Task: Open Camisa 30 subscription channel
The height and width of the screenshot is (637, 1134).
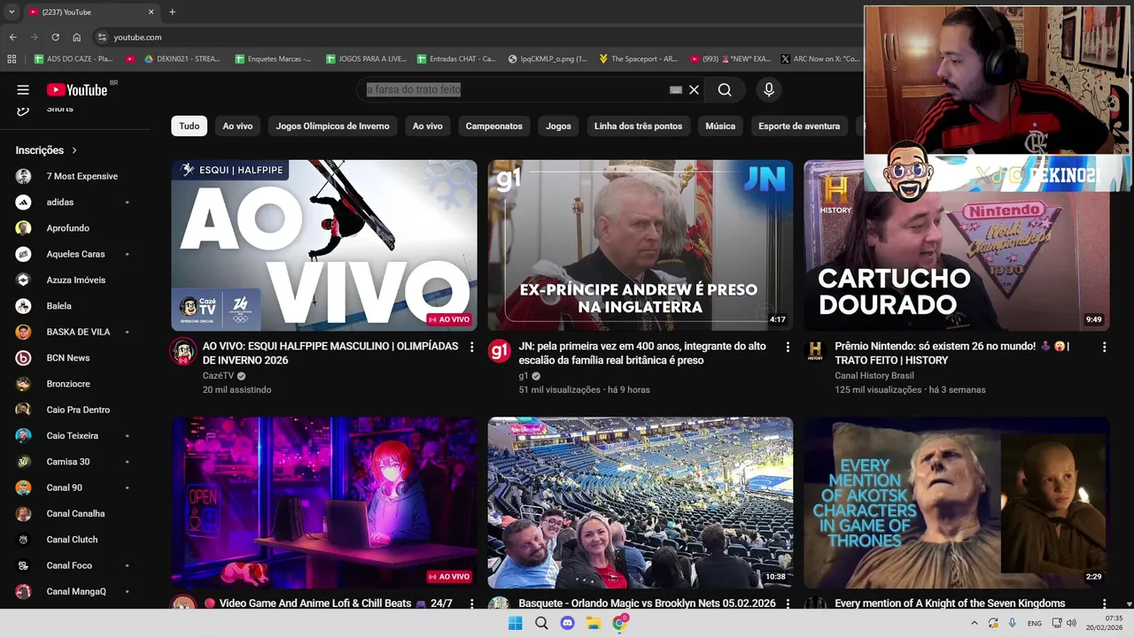Action: 74,462
